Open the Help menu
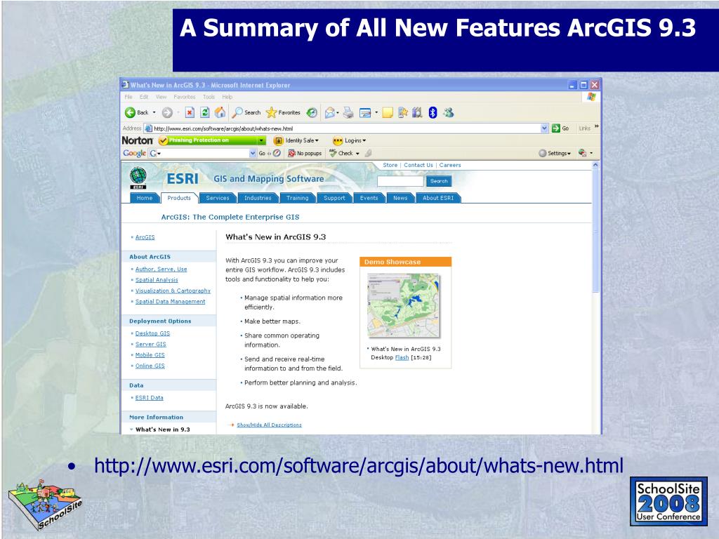Image resolution: width=719 pixels, height=539 pixels. [x=227, y=97]
